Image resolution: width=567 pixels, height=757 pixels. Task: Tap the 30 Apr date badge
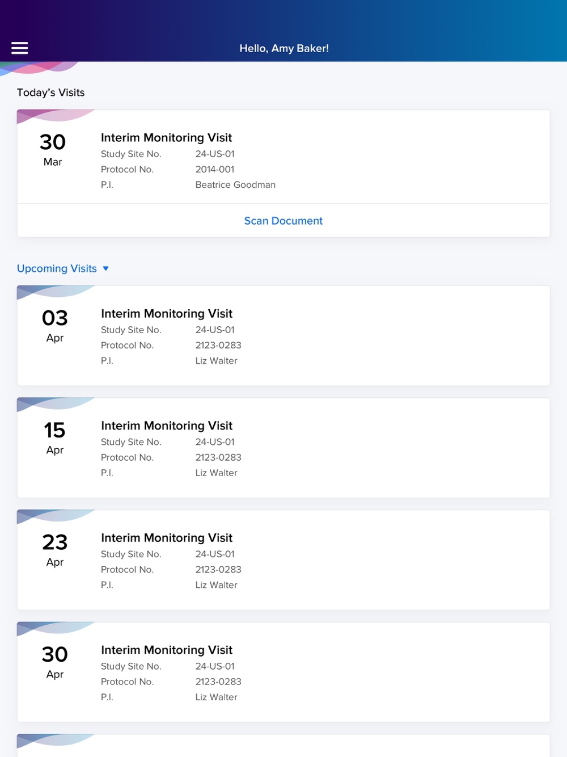54,662
